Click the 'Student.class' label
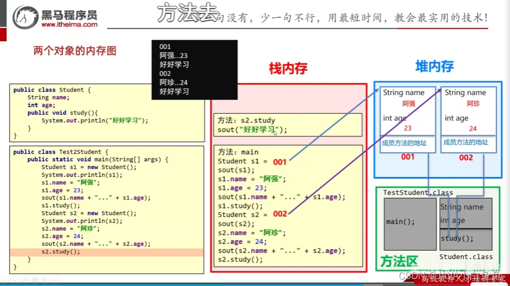Viewport: 510px width, 286px height. coord(466,257)
